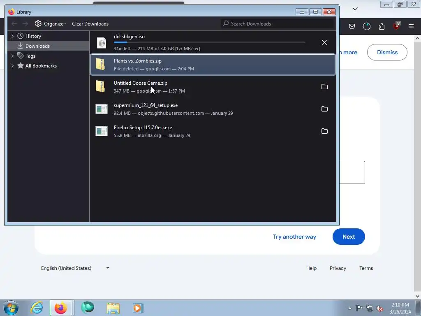Go forward with the Library forward arrow
This screenshot has height=316, width=421.
pyautogui.click(x=25, y=24)
